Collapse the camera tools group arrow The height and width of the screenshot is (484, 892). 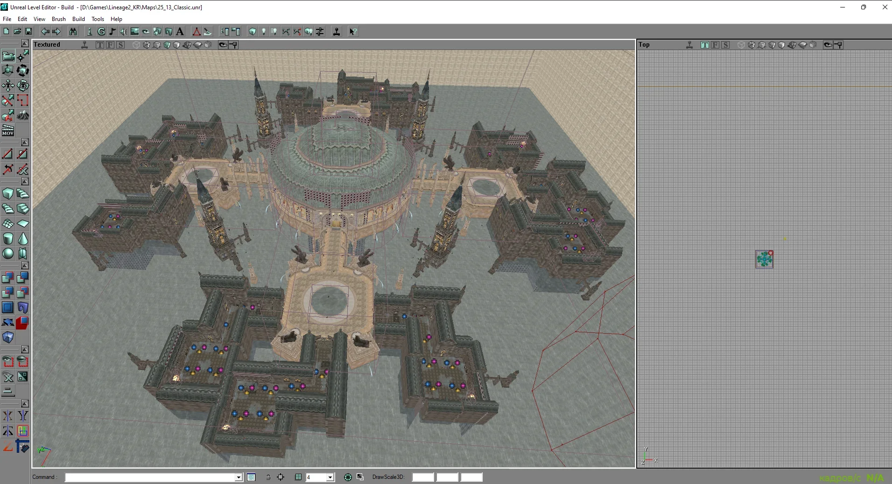tap(25, 43)
